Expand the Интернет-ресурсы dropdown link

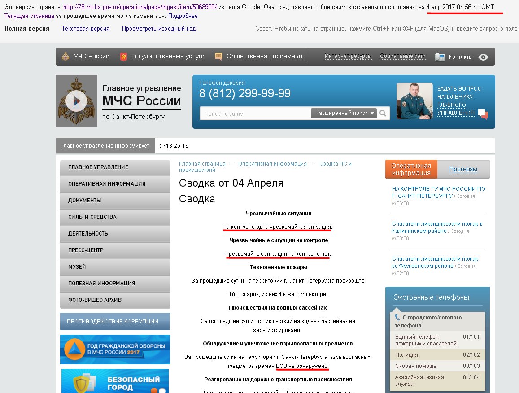pos(348,56)
